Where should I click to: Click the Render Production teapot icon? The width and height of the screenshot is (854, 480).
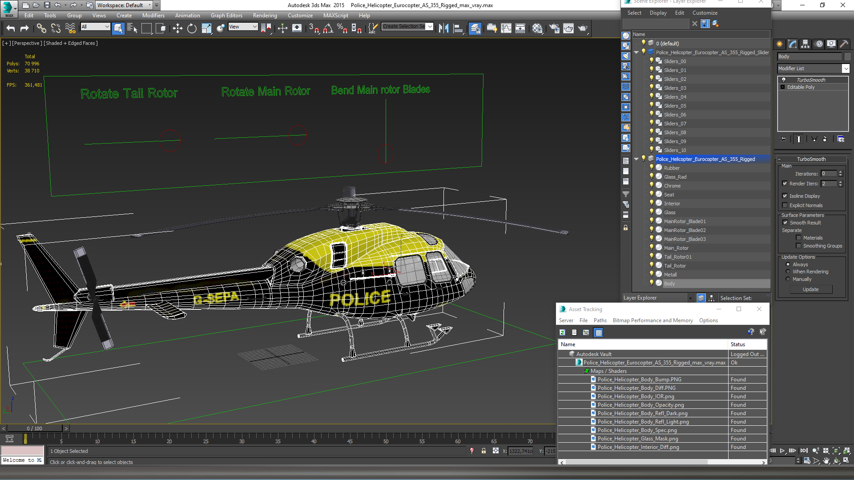583,28
